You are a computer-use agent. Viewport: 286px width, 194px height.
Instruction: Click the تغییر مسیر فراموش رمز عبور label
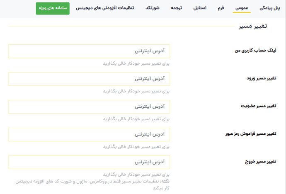(x=251, y=134)
